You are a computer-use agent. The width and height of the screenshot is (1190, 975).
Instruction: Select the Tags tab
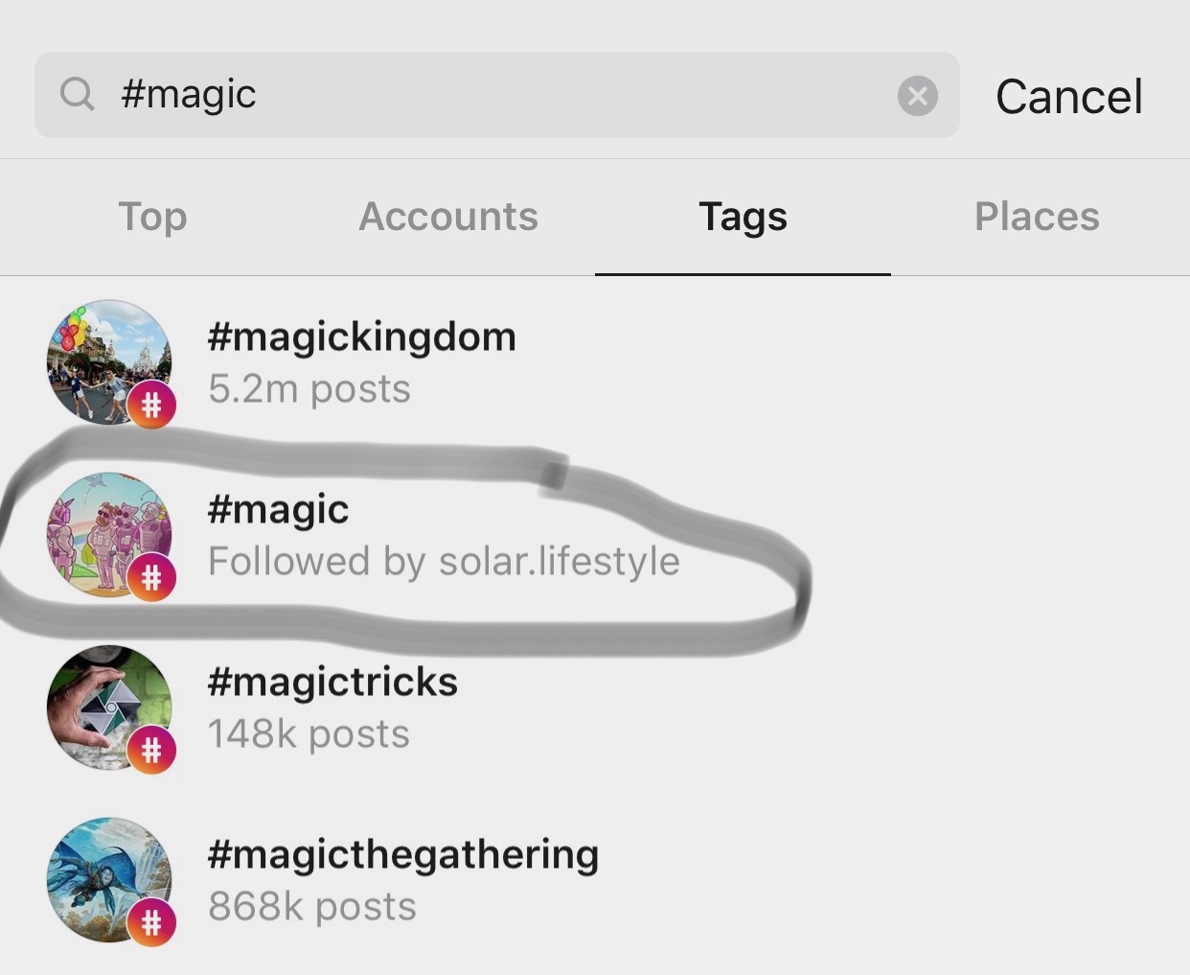coord(743,217)
